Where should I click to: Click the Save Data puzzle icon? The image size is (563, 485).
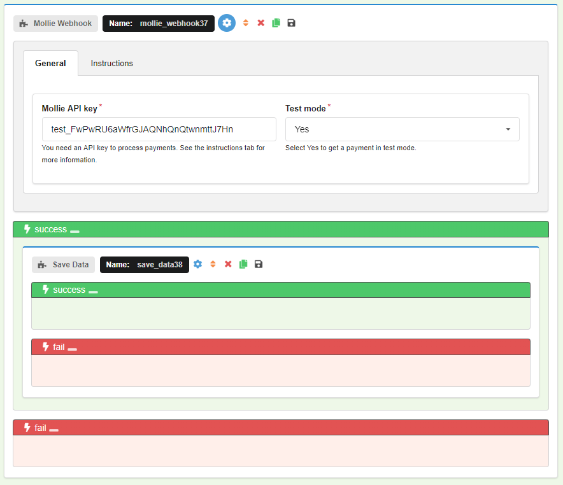42,265
